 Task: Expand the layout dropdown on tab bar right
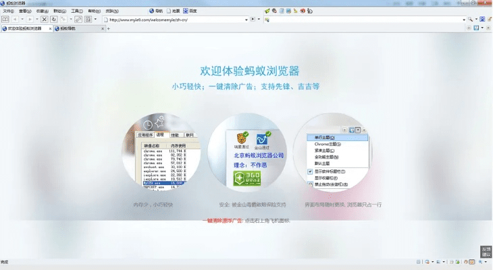click(482, 28)
